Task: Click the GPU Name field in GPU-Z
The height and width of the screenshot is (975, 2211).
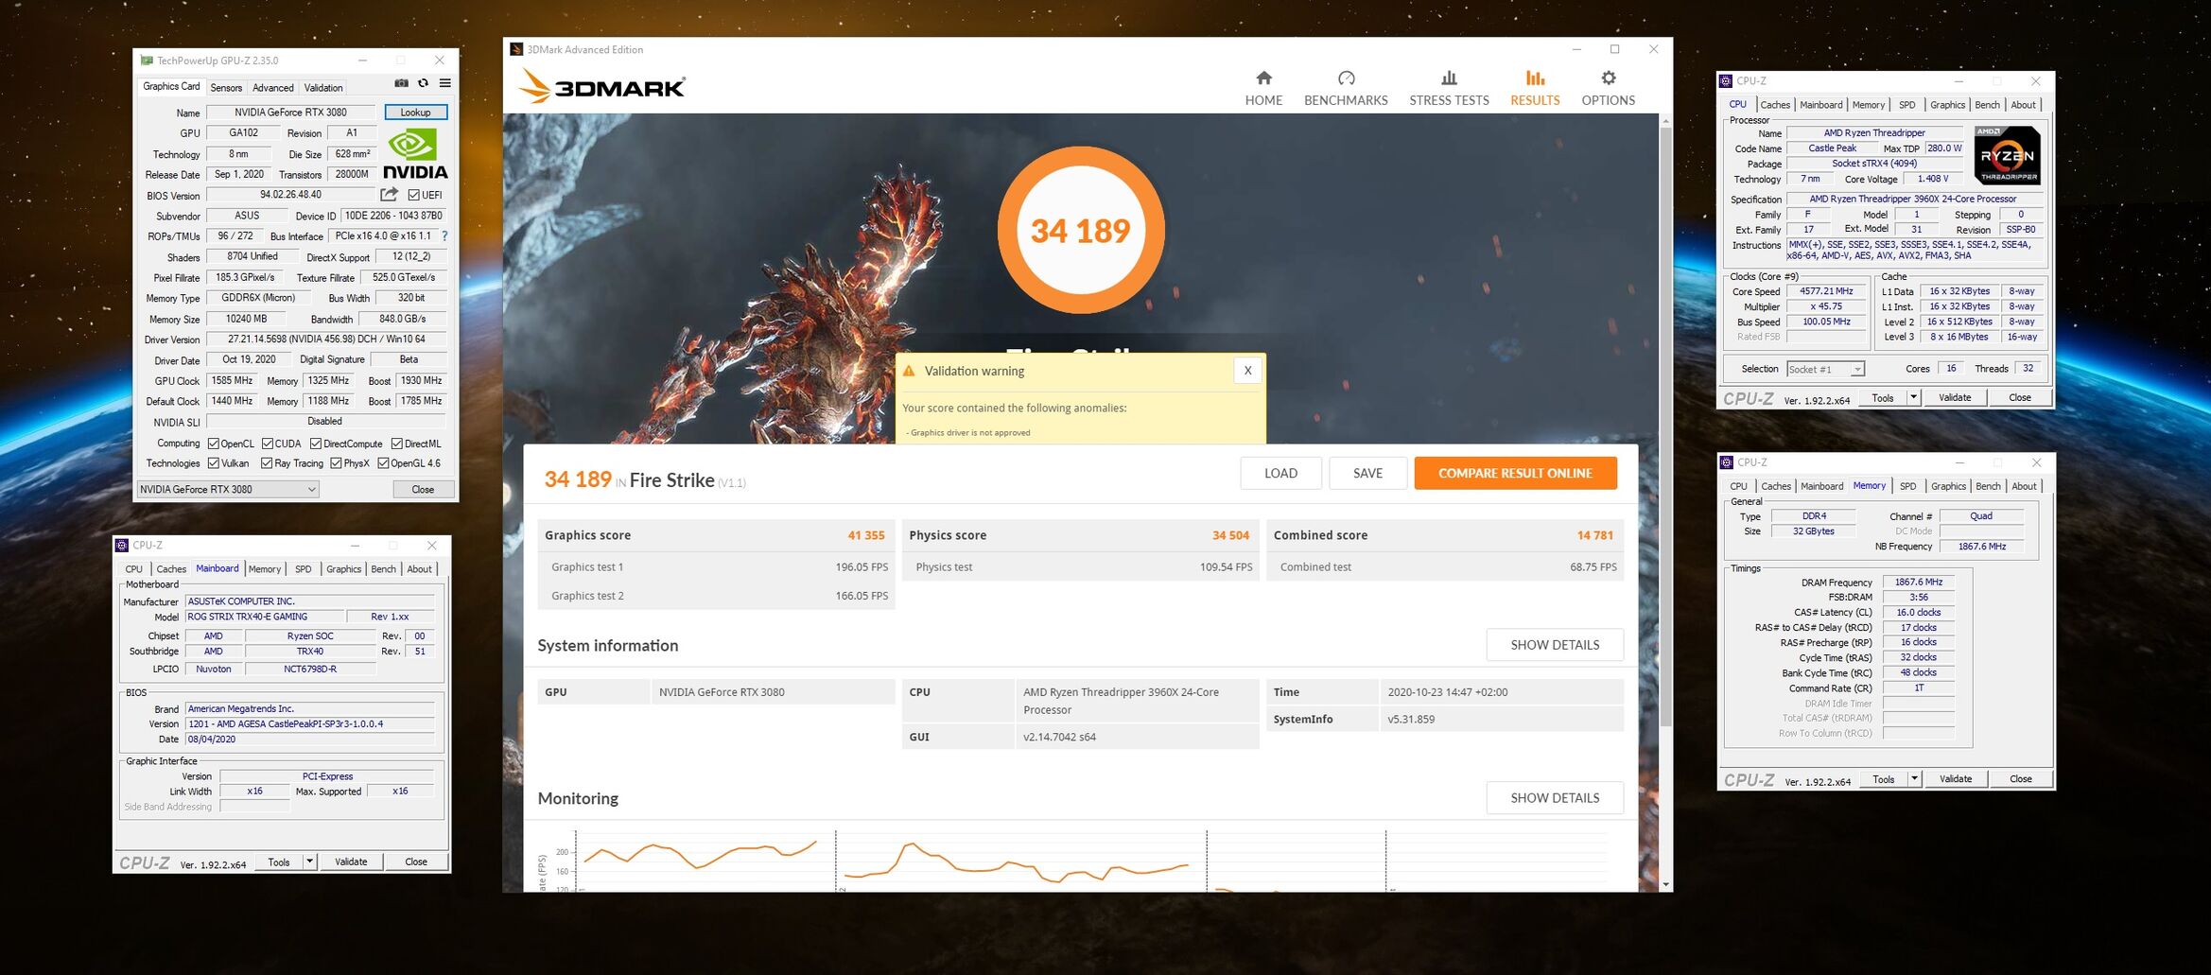Action: coord(290,113)
